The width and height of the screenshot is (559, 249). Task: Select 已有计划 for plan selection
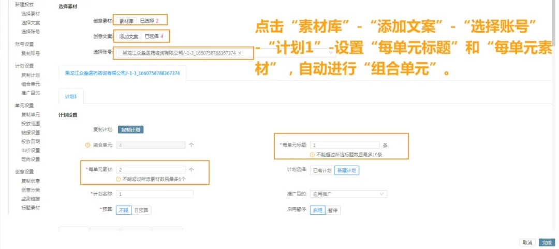click(322, 170)
